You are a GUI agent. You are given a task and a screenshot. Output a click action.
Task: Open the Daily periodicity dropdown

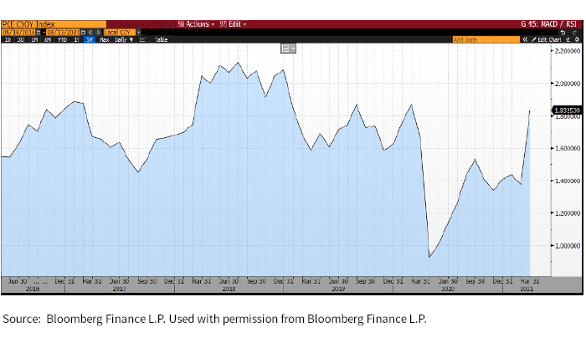123,39
